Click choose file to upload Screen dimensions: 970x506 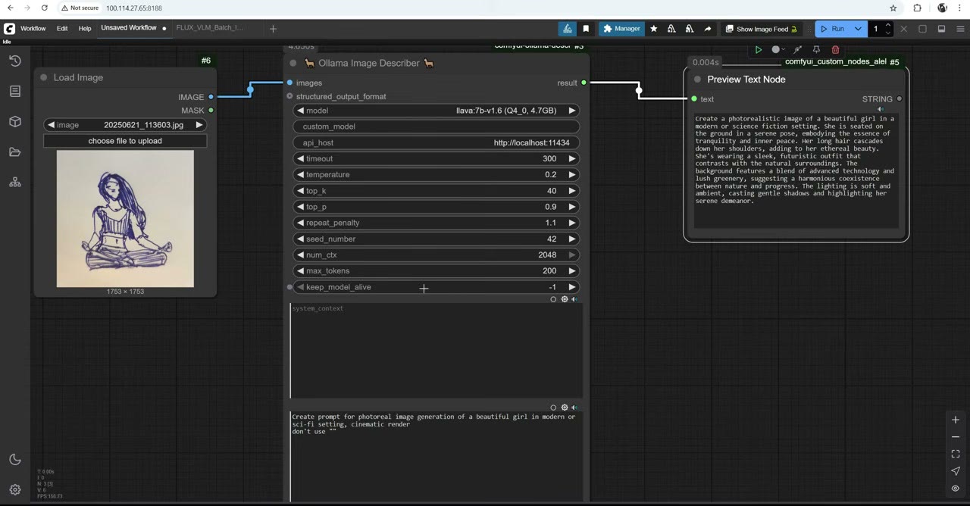click(125, 141)
